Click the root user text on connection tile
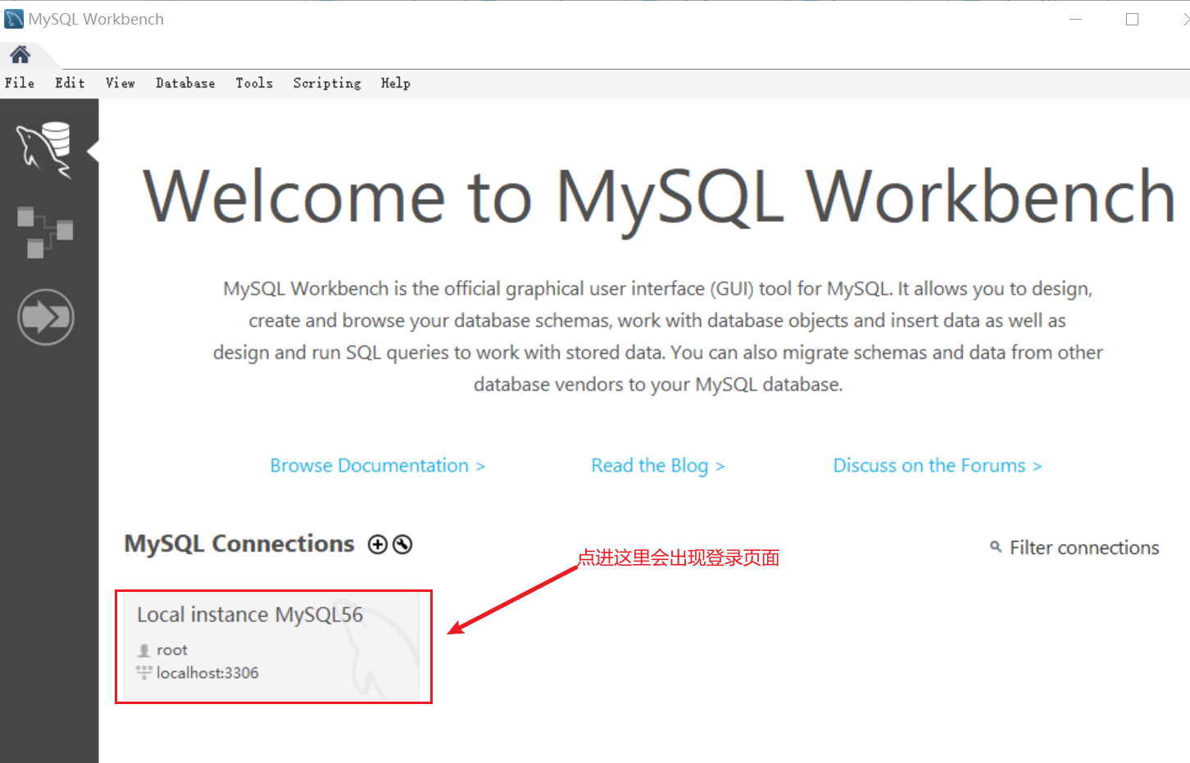 coord(172,649)
